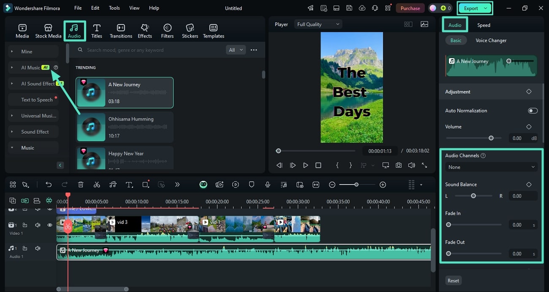The height and width of the screenshot is (292, 549).
Task: Toggle Auto Normalization switch
Action: point(533,111)
